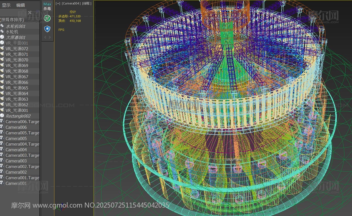Click the vRayPlane label in the viewport

tap(234, 160)
